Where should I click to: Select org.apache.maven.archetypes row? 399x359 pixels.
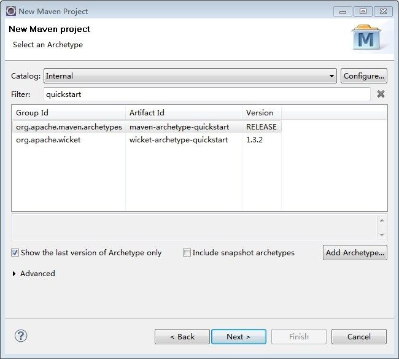click(147, 126)
